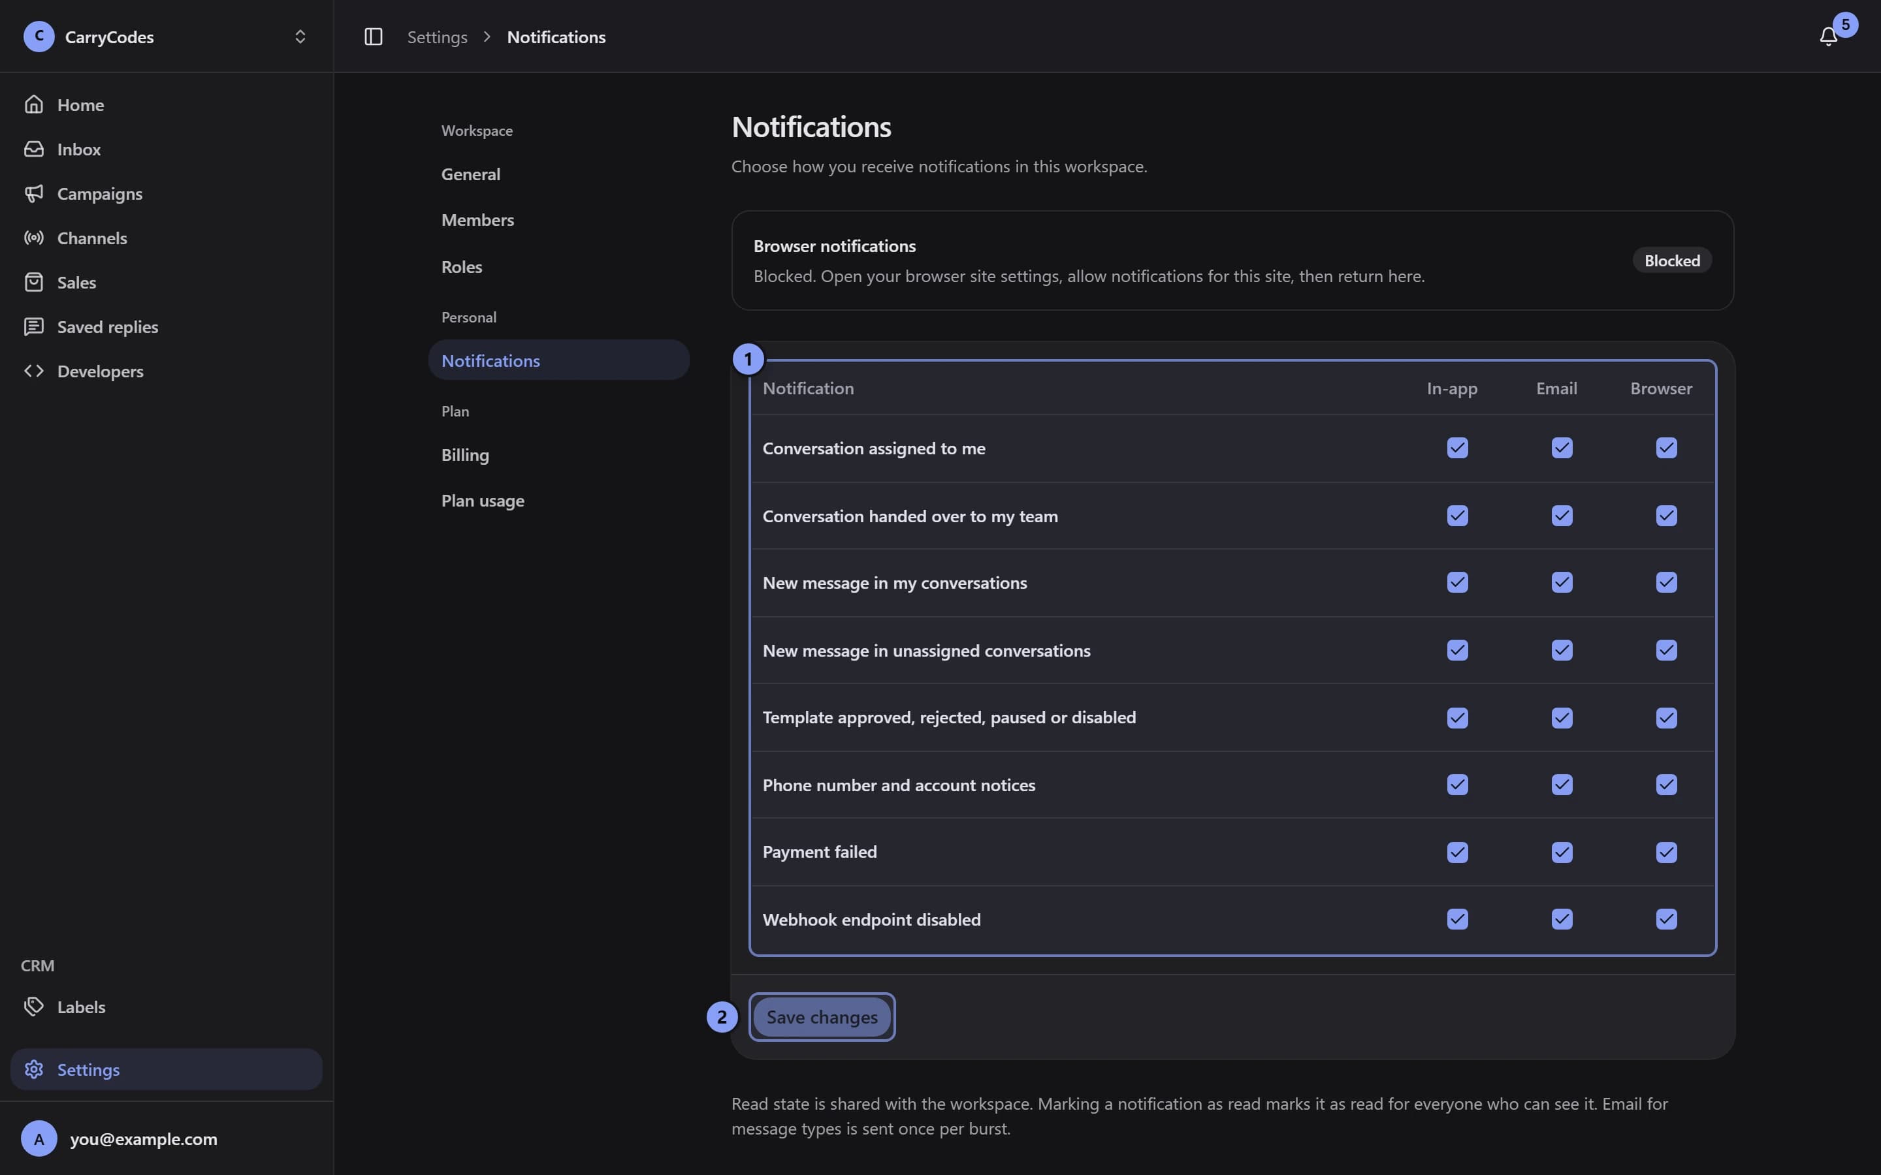This screenshot has height=1175, width=1881.
Task: Click Settings breadcrumb link
Action: click(x=437, y=37)
